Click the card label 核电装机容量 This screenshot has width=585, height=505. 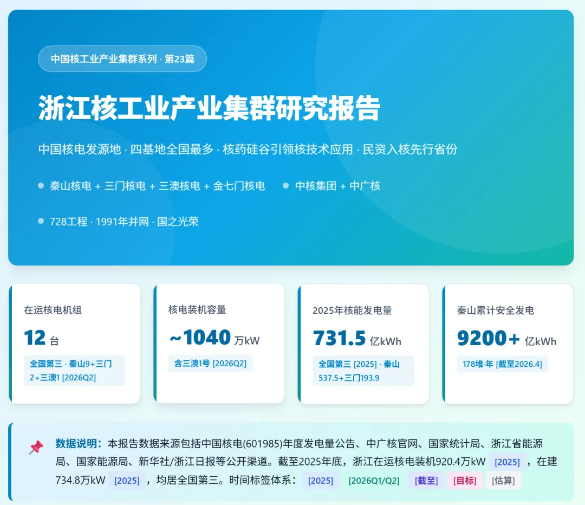click(x=197, y=309)
